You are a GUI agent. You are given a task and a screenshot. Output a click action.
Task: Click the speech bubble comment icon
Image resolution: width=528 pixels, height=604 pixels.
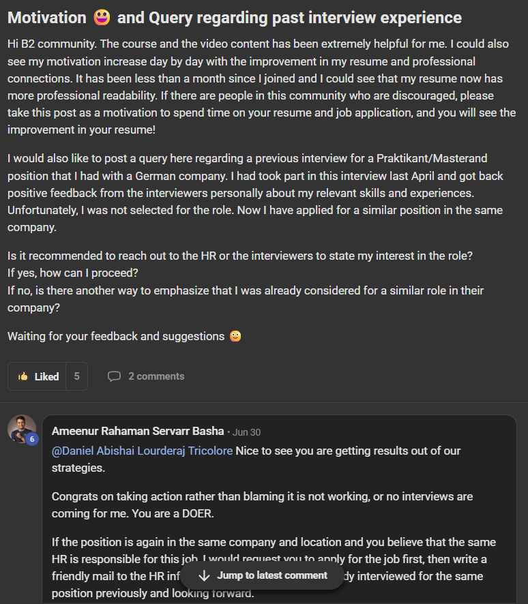[114, 376]
